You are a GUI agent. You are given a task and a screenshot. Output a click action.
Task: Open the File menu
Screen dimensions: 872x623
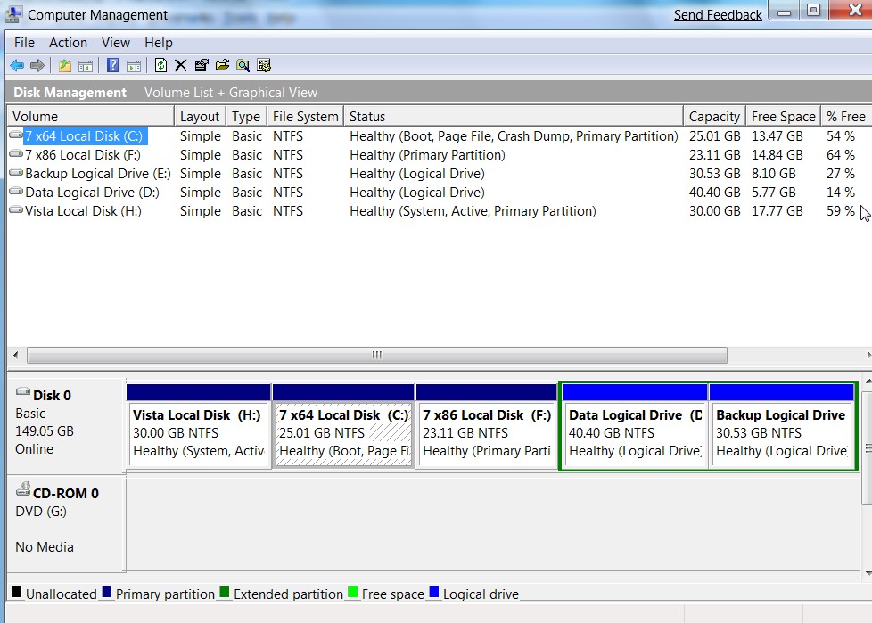[24, 43]
